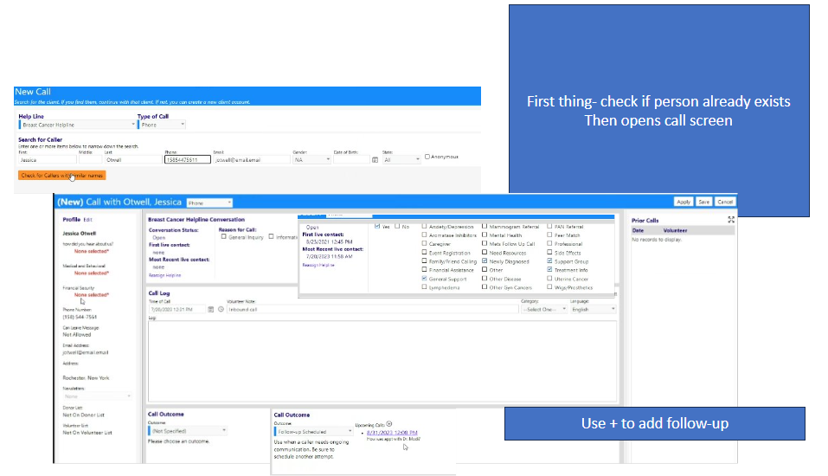Uncheck the Treatment Info checkbox
The image size is (828, 476).
[x=549, y=269]
